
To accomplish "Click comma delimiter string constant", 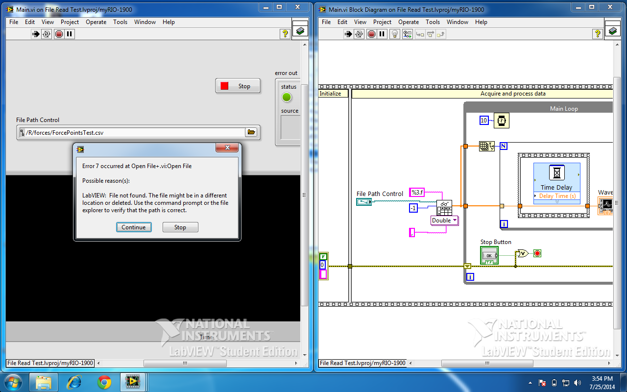I will click(412, 232).
